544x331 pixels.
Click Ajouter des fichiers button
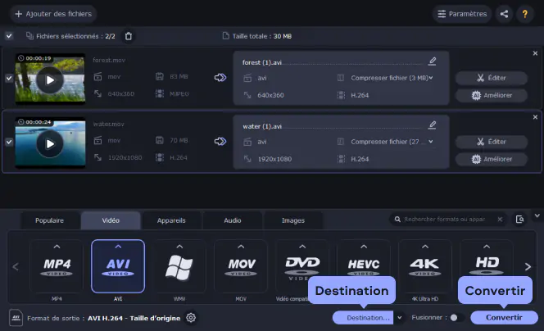coord(53,14)
